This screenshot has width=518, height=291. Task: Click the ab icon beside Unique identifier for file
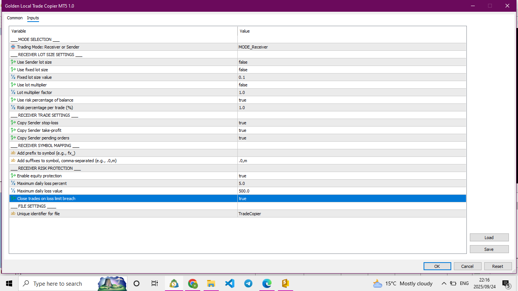point(13,214)
